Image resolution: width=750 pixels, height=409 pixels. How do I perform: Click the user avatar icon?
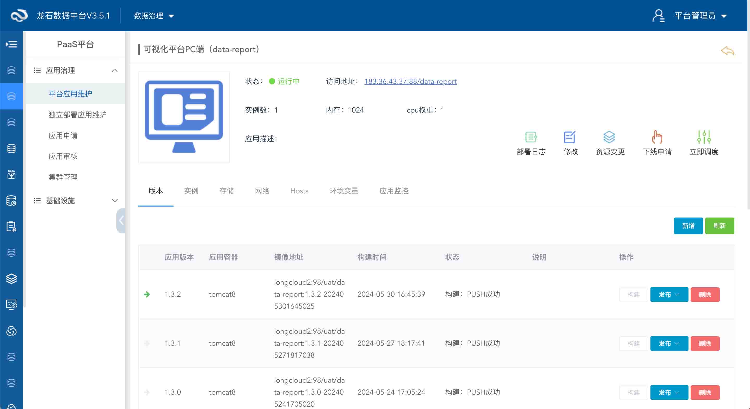click(658, 16)
